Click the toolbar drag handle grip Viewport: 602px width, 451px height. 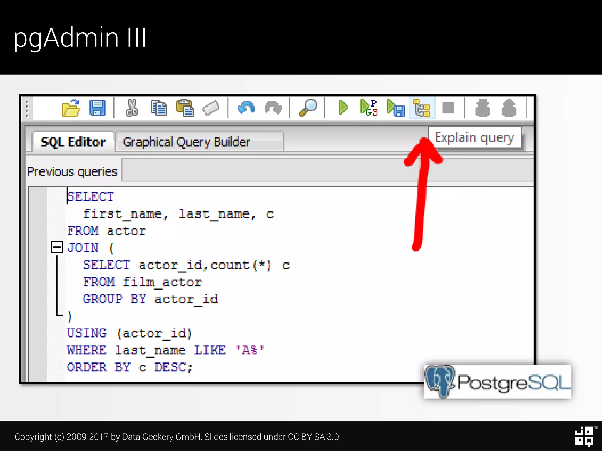click(x=27, y=109)
